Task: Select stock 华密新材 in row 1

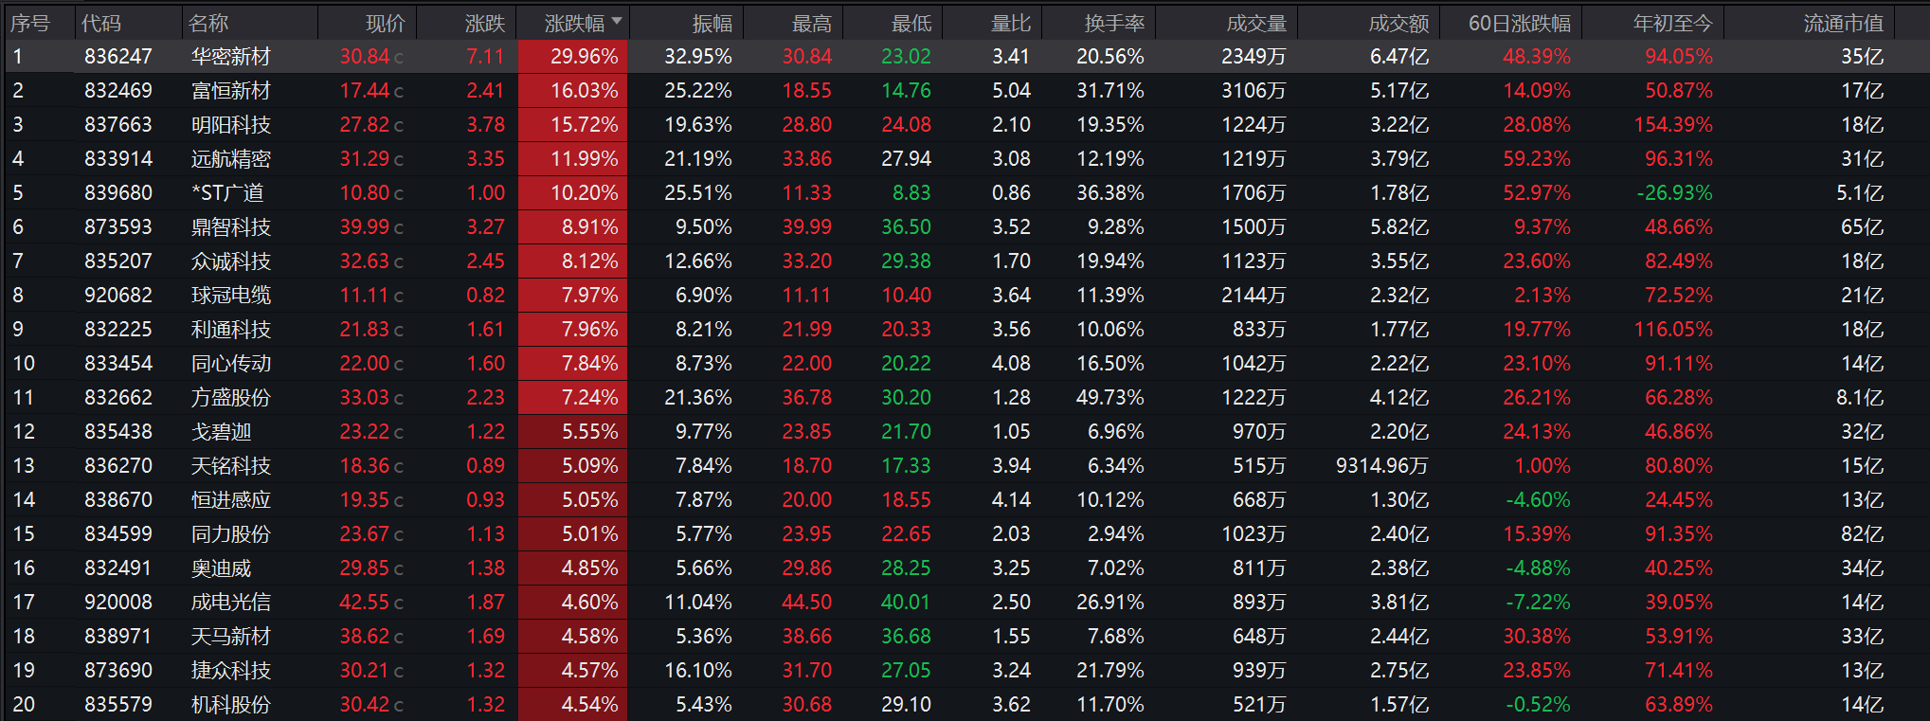Action: coord(231,57)
